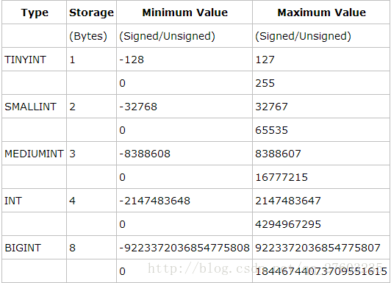
Task: Click the MEDIUMINT type cell
Action: tap(35, 154)
